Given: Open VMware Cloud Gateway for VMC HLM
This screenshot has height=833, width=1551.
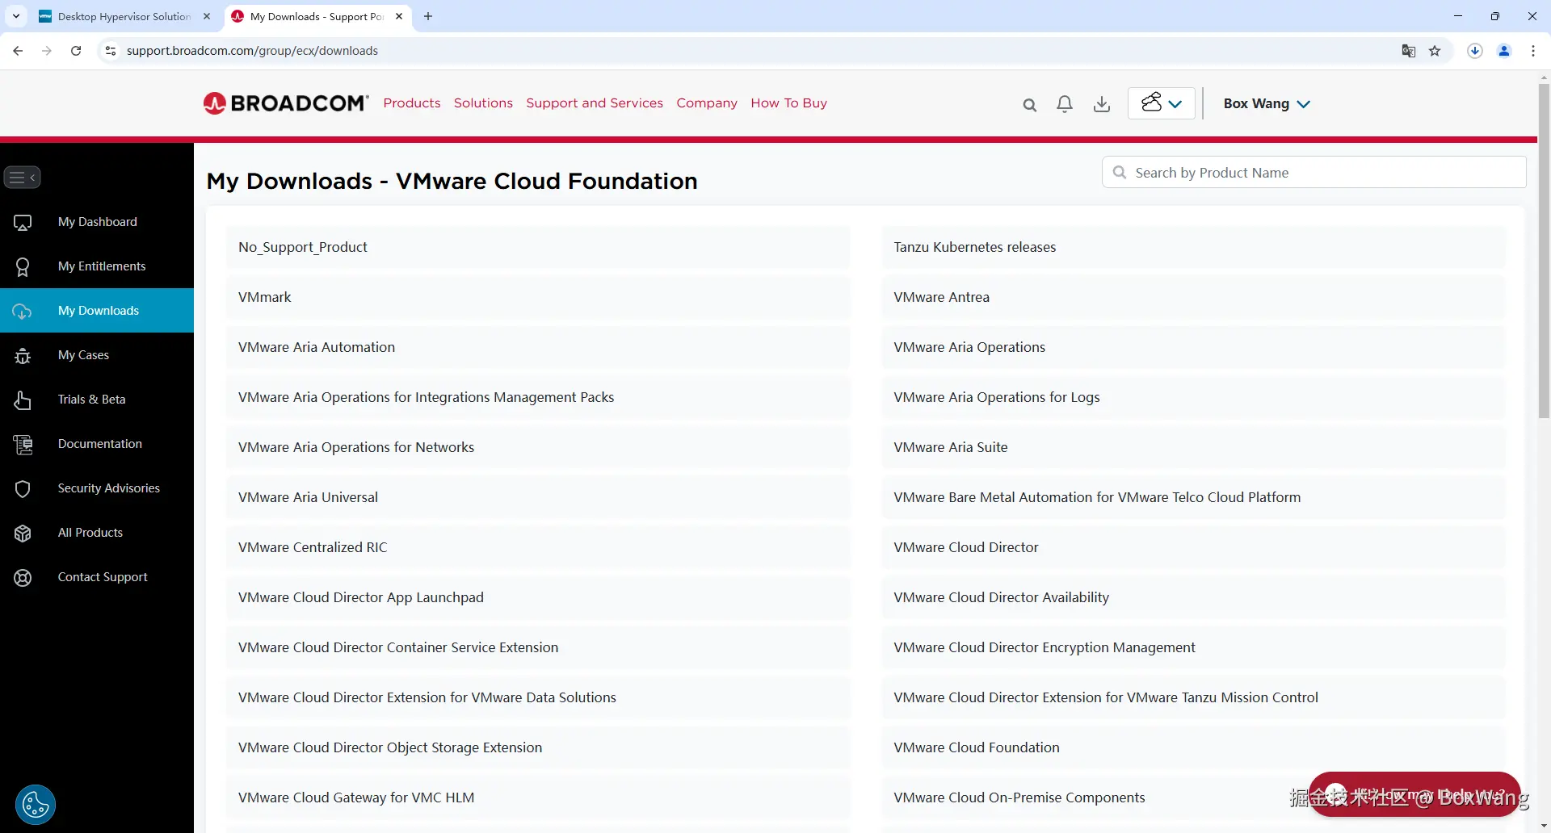Looking at the screenshot, I should (538, 797).
